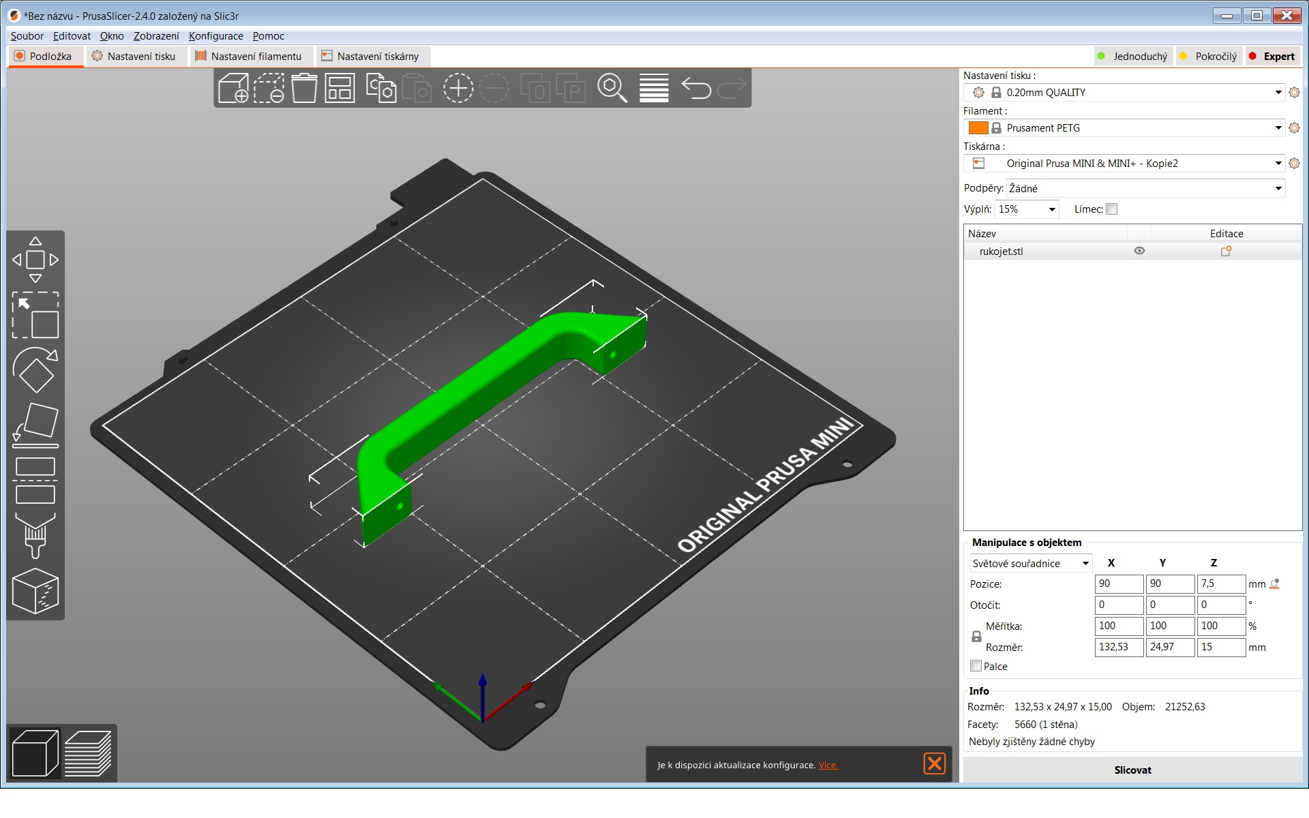1309x818 pixels.
Task: Select the Rotate tool in left toolbar
Action: click(x=35, y=370)
